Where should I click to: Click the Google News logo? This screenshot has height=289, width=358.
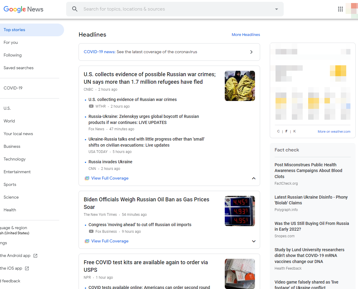(23, 9)
